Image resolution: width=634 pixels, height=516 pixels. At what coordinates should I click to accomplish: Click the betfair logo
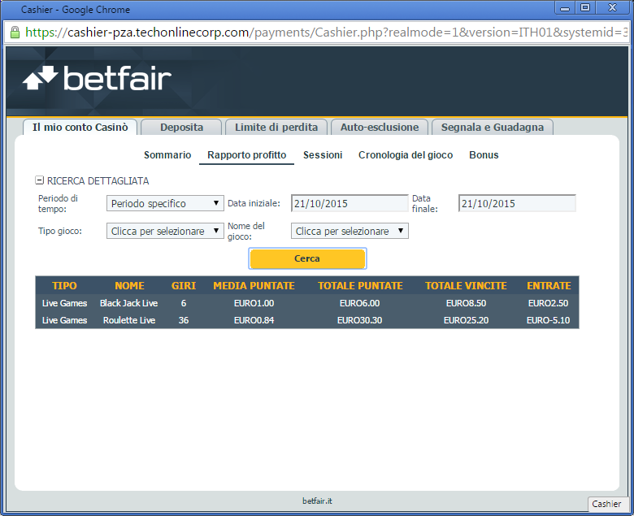(97, 78)
